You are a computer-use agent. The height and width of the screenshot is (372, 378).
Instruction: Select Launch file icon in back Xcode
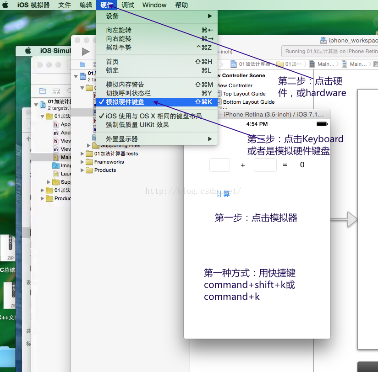coord(56,174)
